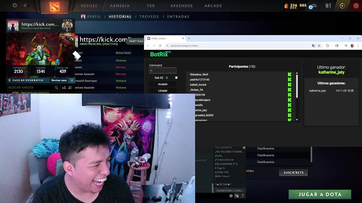Click Kick icon beside pedrito1213145

point(289,80)
